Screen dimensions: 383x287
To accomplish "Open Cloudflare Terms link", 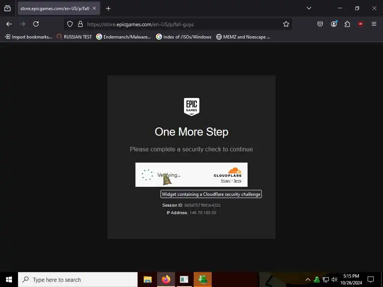I will 238,181.
